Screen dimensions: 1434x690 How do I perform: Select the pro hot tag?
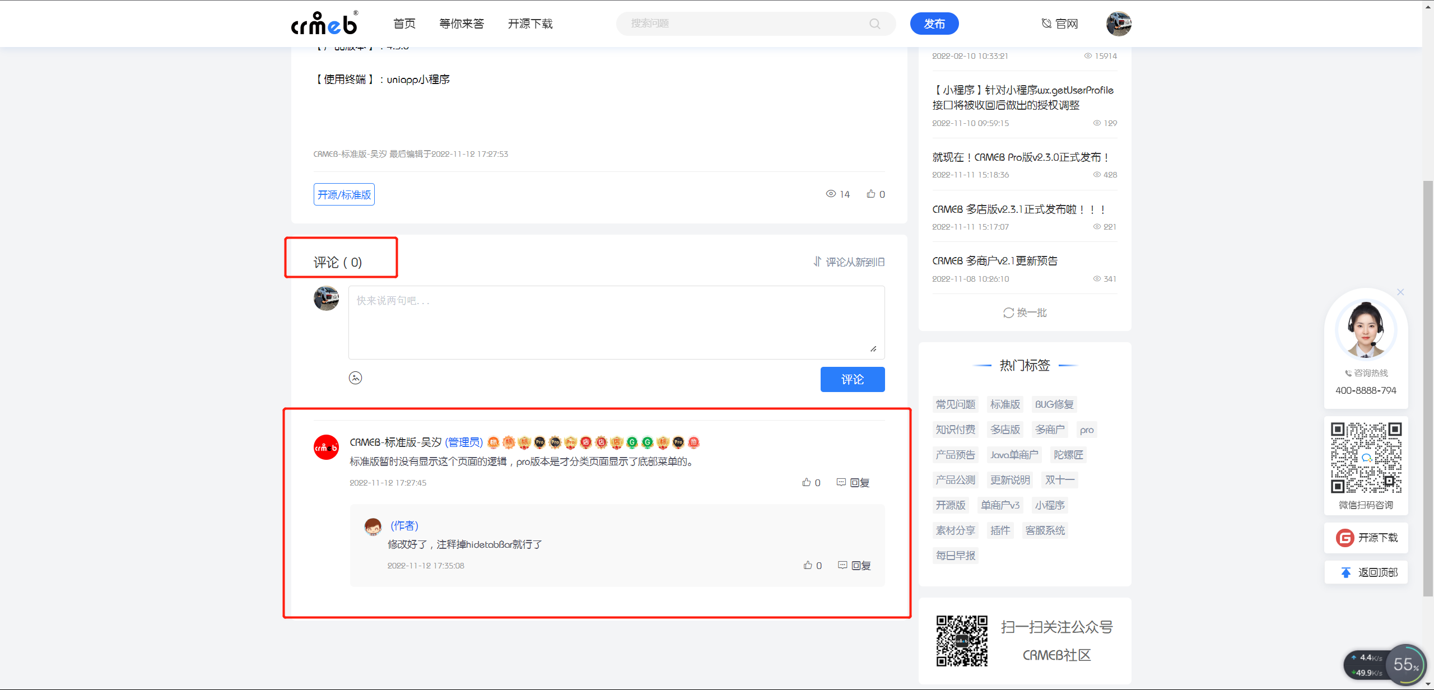[1087, 430]
